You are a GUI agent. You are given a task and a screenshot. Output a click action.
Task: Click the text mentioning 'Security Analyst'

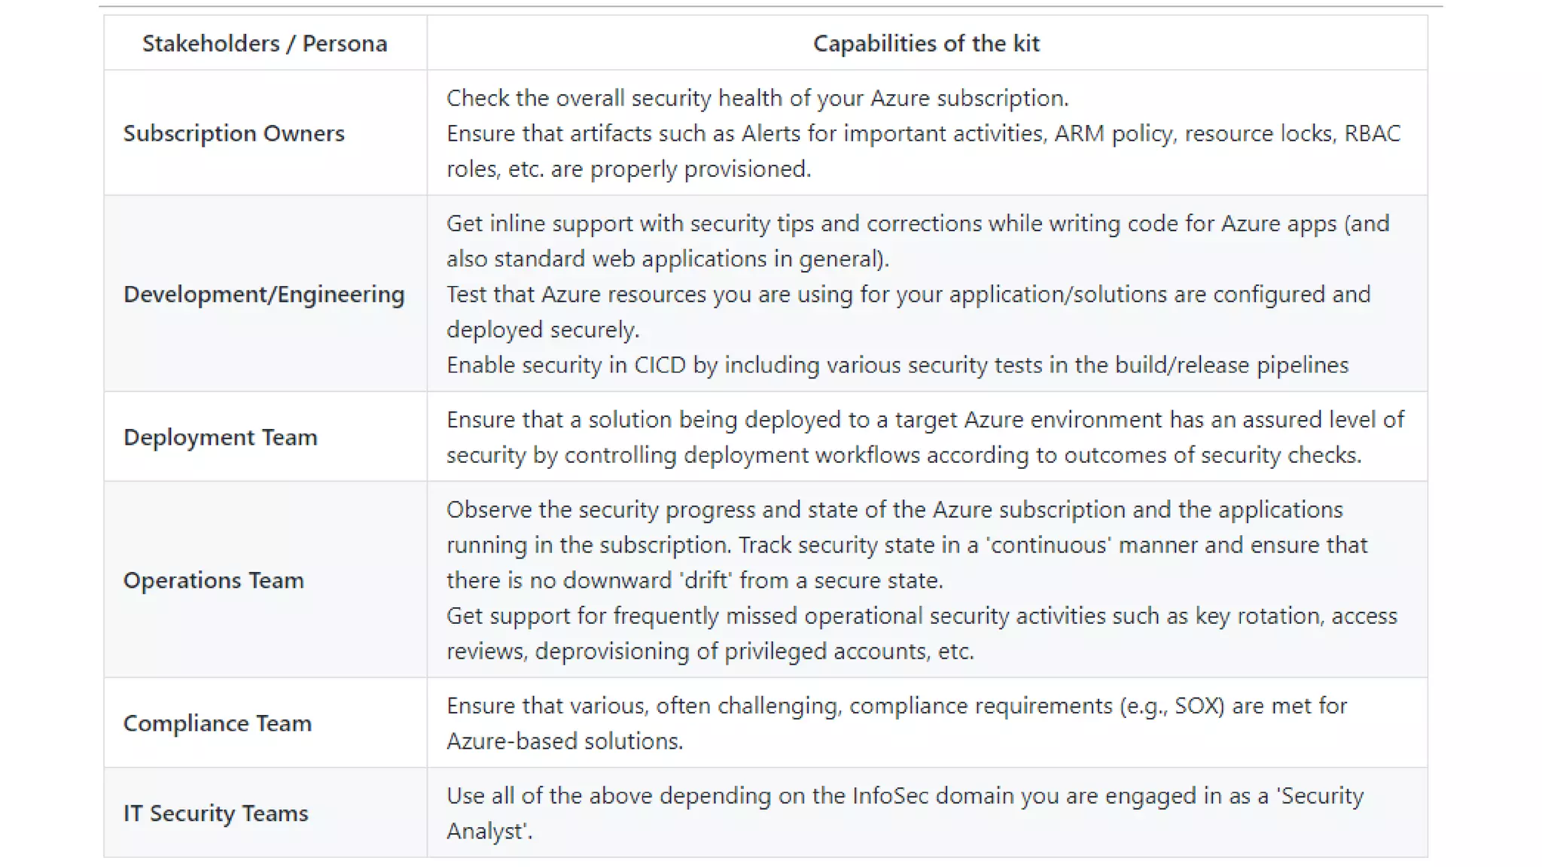click(904, 796)
